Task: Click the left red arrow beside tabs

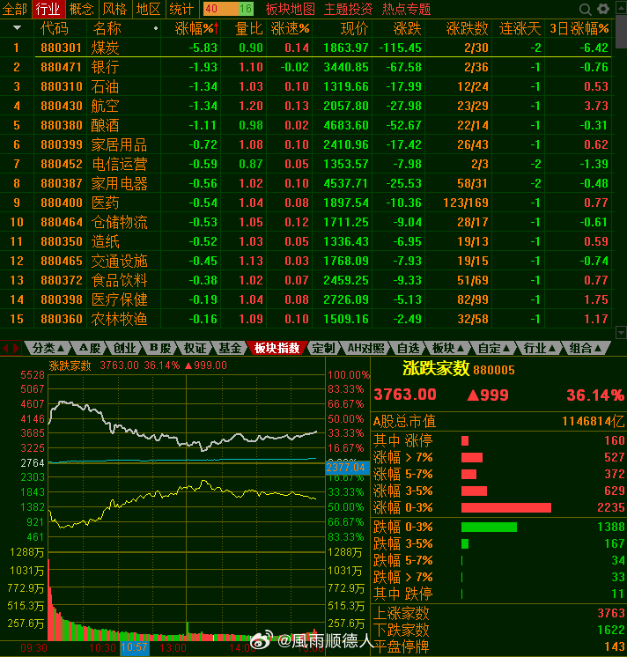Action: [5, 348]
